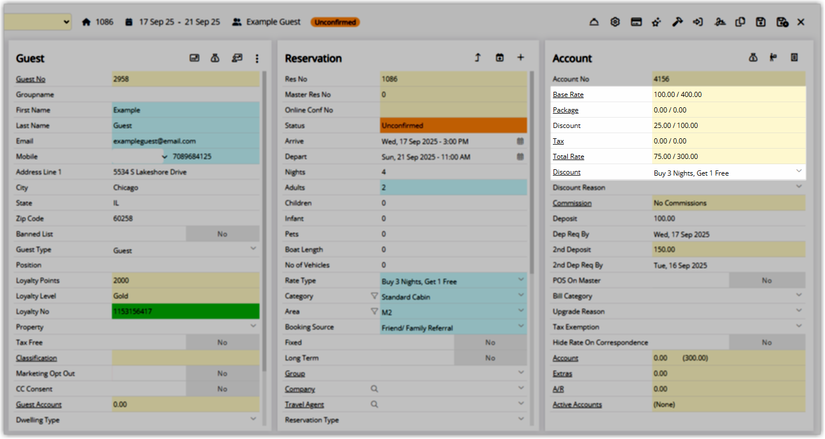Screen dimensions: 825x439
Task: Click the Unconfirmed status badge in header
Action: pyautogui.click(x=335, y=22)
